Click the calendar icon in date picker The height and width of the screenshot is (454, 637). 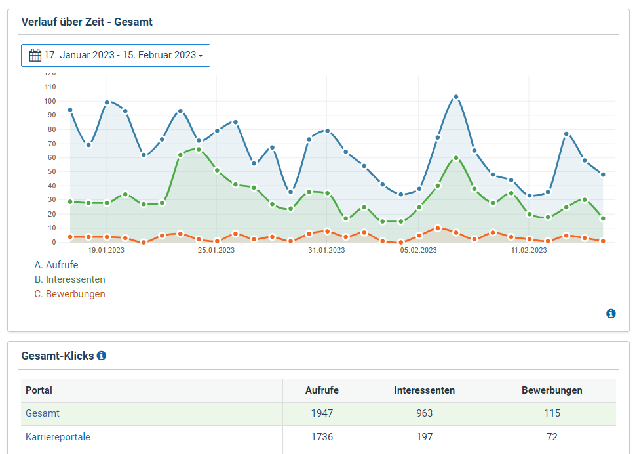tap(35, 55)
